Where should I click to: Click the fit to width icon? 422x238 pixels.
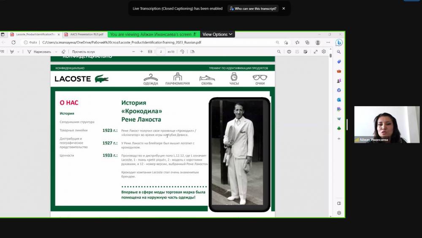click(150, 52)
